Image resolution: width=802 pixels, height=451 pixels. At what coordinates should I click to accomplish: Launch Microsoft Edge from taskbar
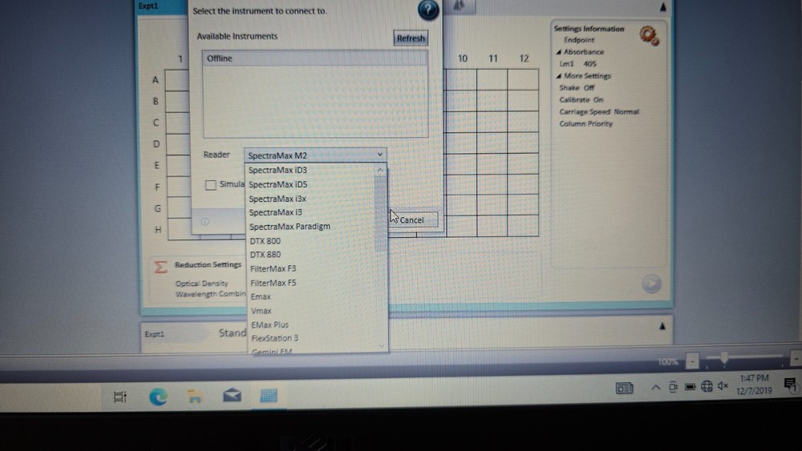(x=158, y=397)
